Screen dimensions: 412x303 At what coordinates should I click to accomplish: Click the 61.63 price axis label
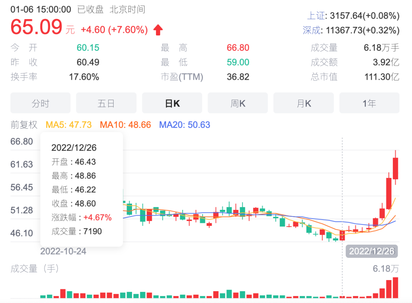[x=21, y=164]
